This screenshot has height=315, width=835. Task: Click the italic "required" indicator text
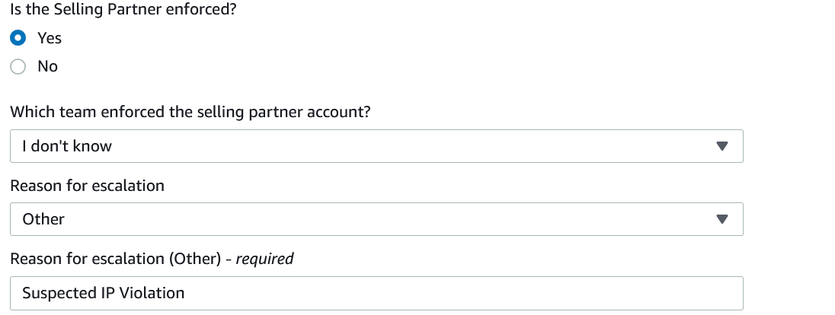(264, 259)
